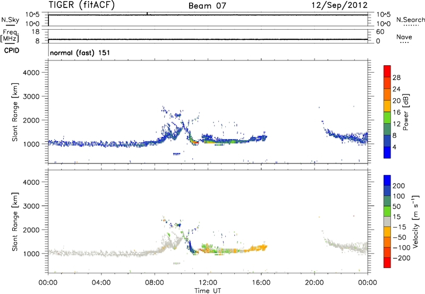
Task: Click the 'Nave' legend label
Action: (404, 37)
